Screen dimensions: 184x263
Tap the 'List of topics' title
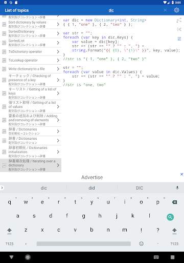(x=17, y=10)
